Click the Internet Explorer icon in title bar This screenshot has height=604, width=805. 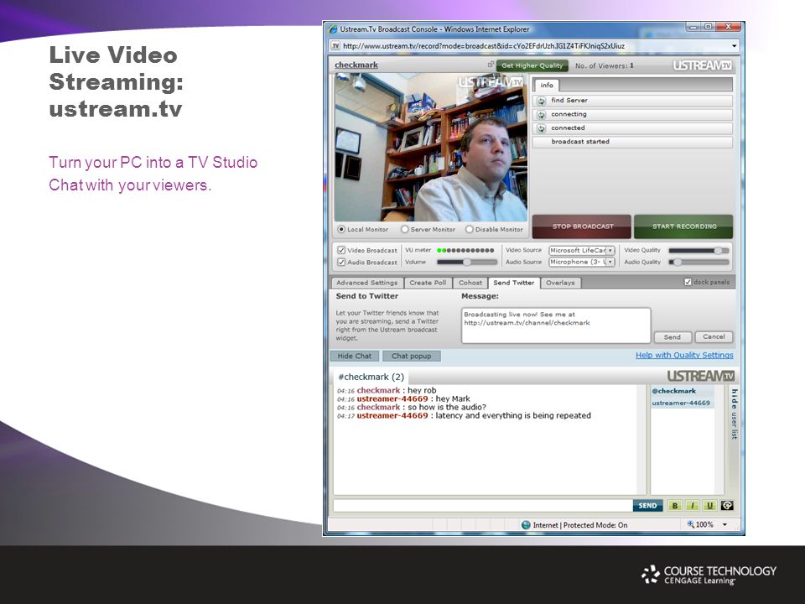click(333, 29)
